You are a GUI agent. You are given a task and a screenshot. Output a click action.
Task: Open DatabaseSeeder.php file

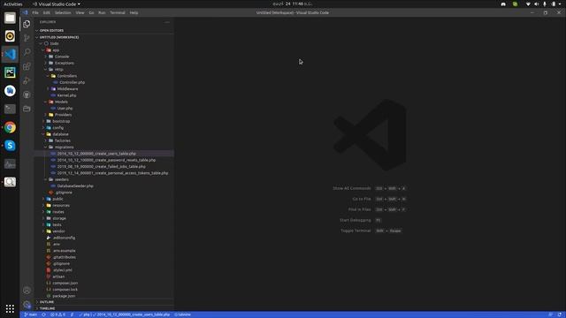[x=75, y=186]
